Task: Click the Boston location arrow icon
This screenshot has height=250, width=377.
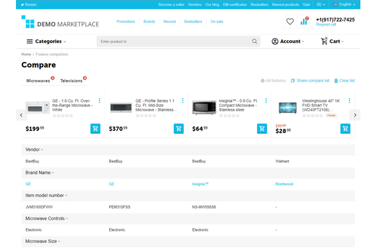Action: (x=22, y=4)
